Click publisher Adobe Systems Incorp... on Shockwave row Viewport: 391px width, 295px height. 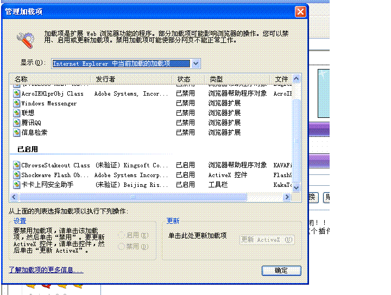(131, 175)
